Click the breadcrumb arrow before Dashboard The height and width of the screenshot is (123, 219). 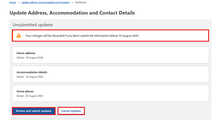pos(72,2)
